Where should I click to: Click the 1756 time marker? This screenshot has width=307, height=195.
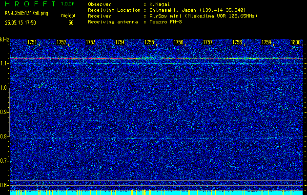(x=178, y=42)
